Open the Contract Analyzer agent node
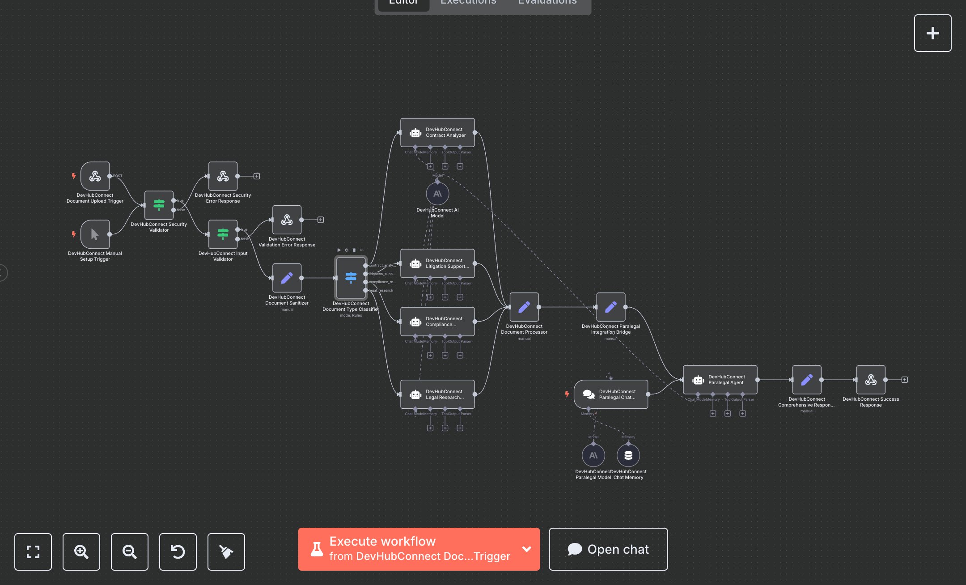The image size is (966, 585). coord(437,132)
